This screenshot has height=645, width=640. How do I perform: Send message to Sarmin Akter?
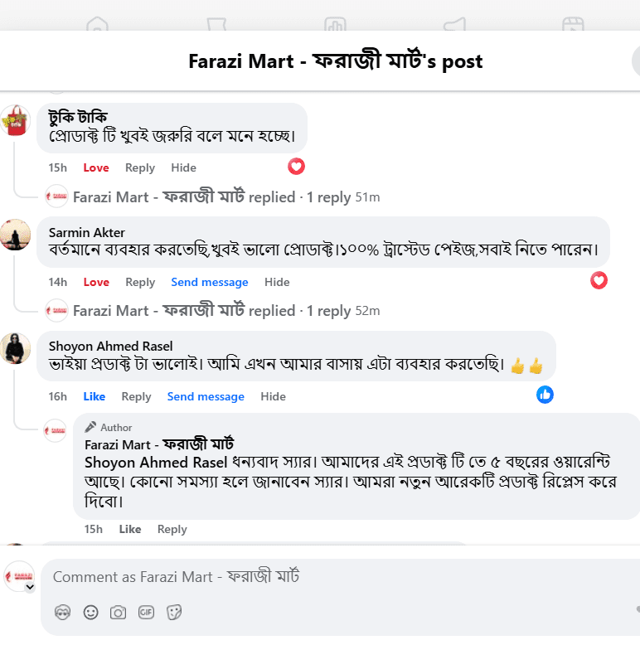coord(210,282)
